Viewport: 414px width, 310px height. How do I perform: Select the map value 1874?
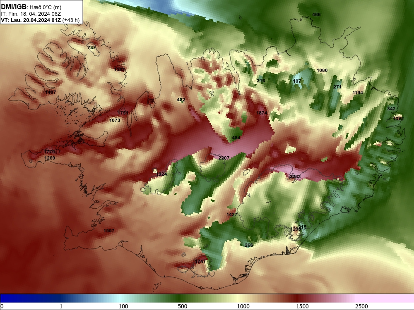262,112
